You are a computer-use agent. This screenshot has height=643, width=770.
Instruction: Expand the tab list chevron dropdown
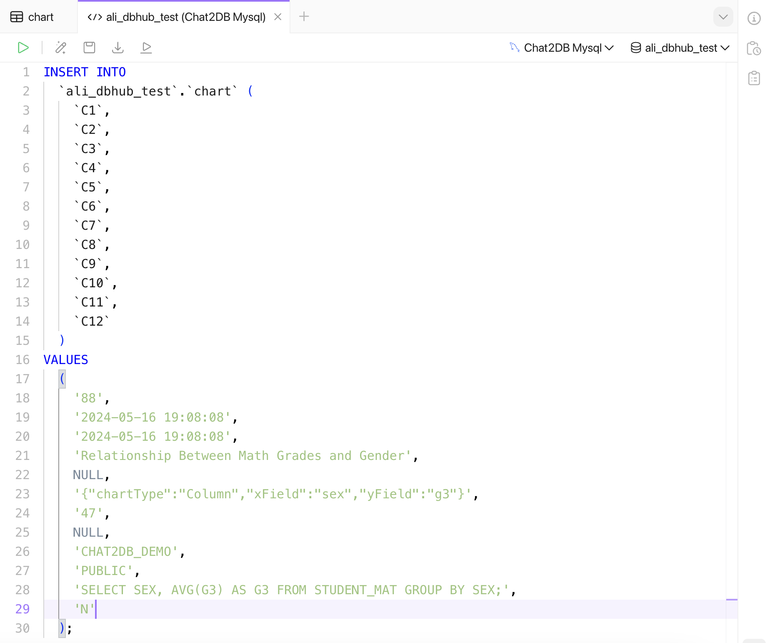(723, 17)
